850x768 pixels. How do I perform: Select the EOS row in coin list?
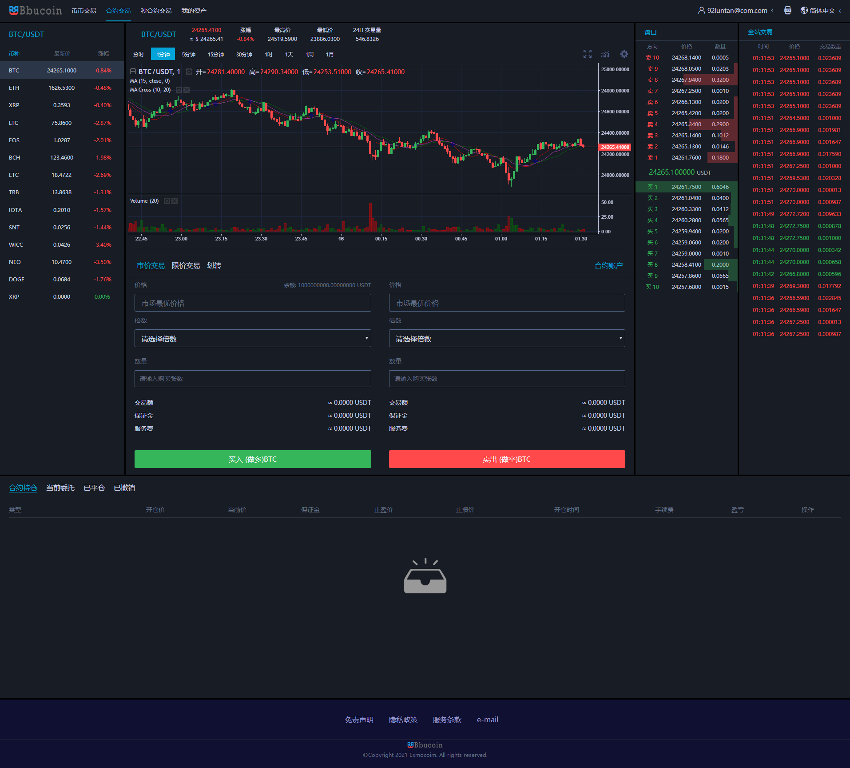[x=62, y=140]
